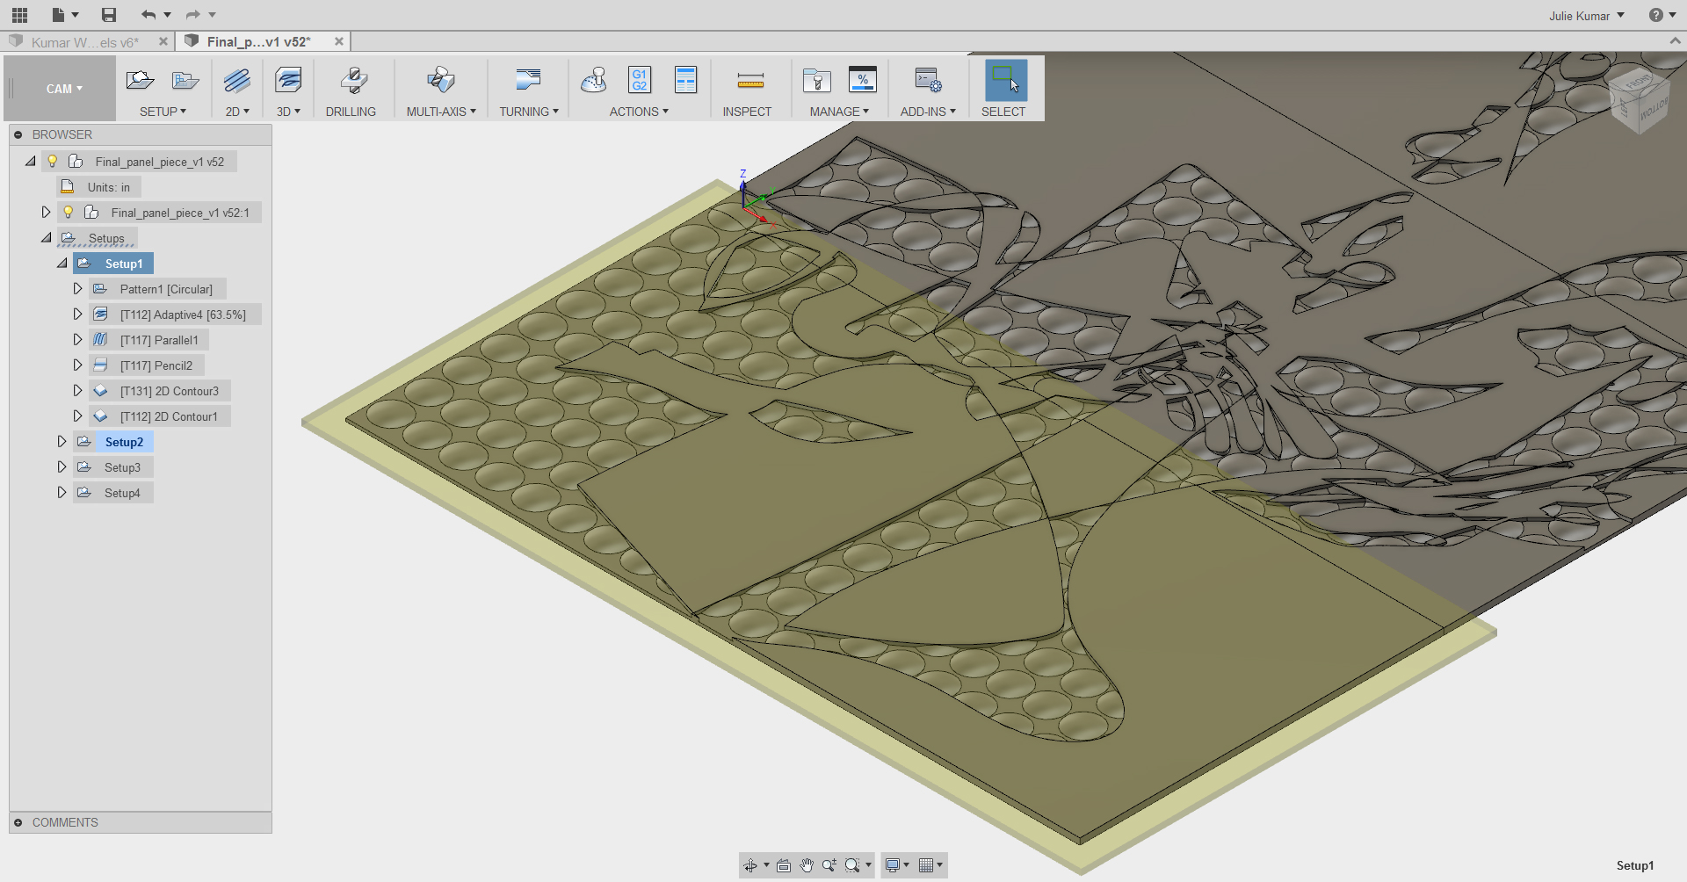The width and height of the screenshot is (1687, 882).
Task: Open the SETUP menu
Action: click(x=163, y=112)
